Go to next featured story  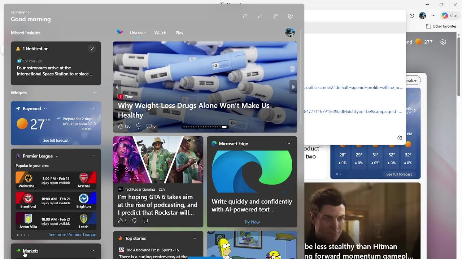(293, 87)
